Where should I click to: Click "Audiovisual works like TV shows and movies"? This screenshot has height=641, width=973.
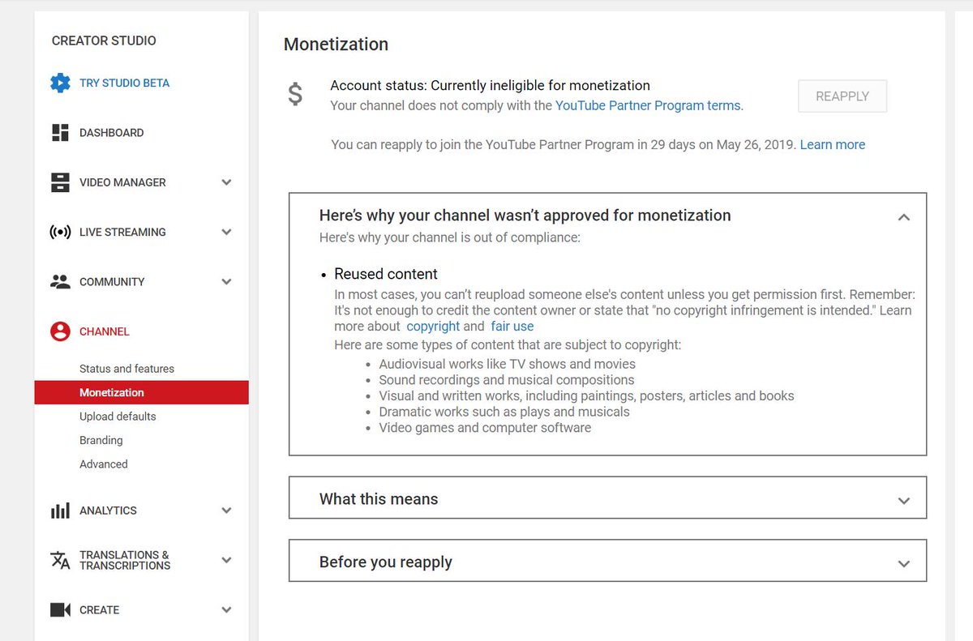[508, 364]
